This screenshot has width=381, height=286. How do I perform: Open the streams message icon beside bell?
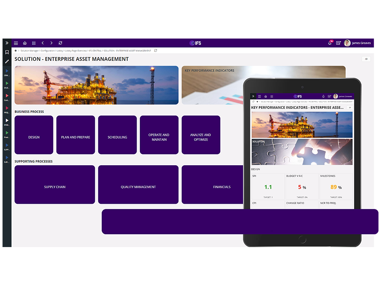tap(338, 43)
